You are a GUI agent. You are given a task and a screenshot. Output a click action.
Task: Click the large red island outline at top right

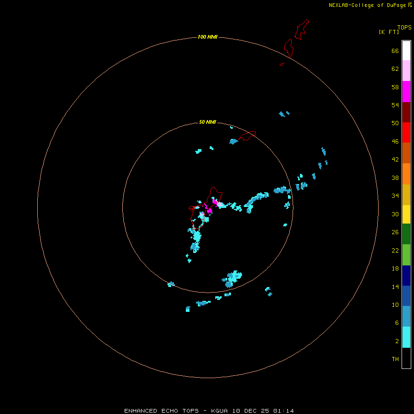tap(296, 38)
